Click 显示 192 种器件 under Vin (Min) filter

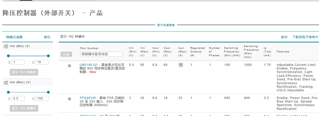(x=24, y=72)
